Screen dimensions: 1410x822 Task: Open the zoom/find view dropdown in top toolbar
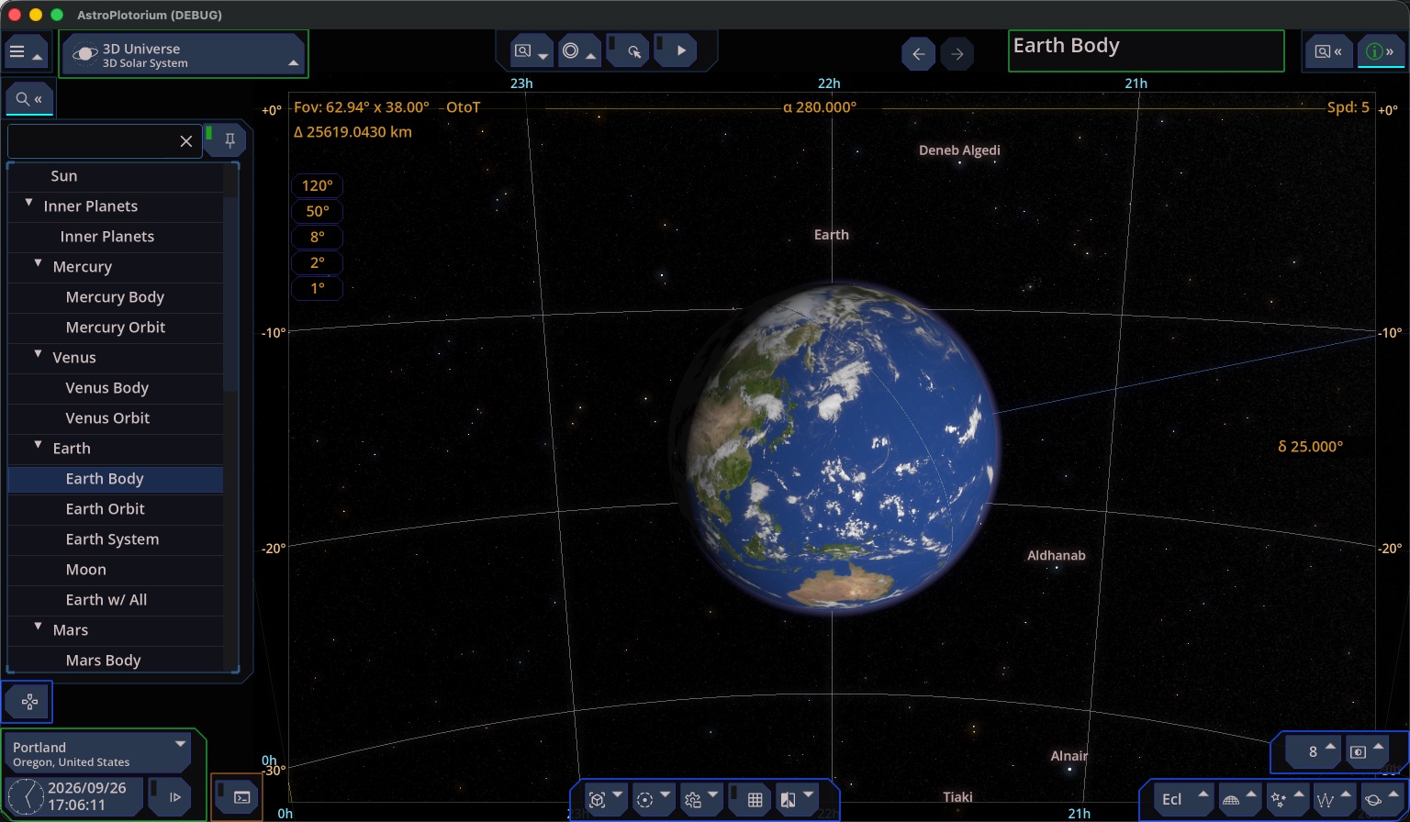tap(532, 51)
